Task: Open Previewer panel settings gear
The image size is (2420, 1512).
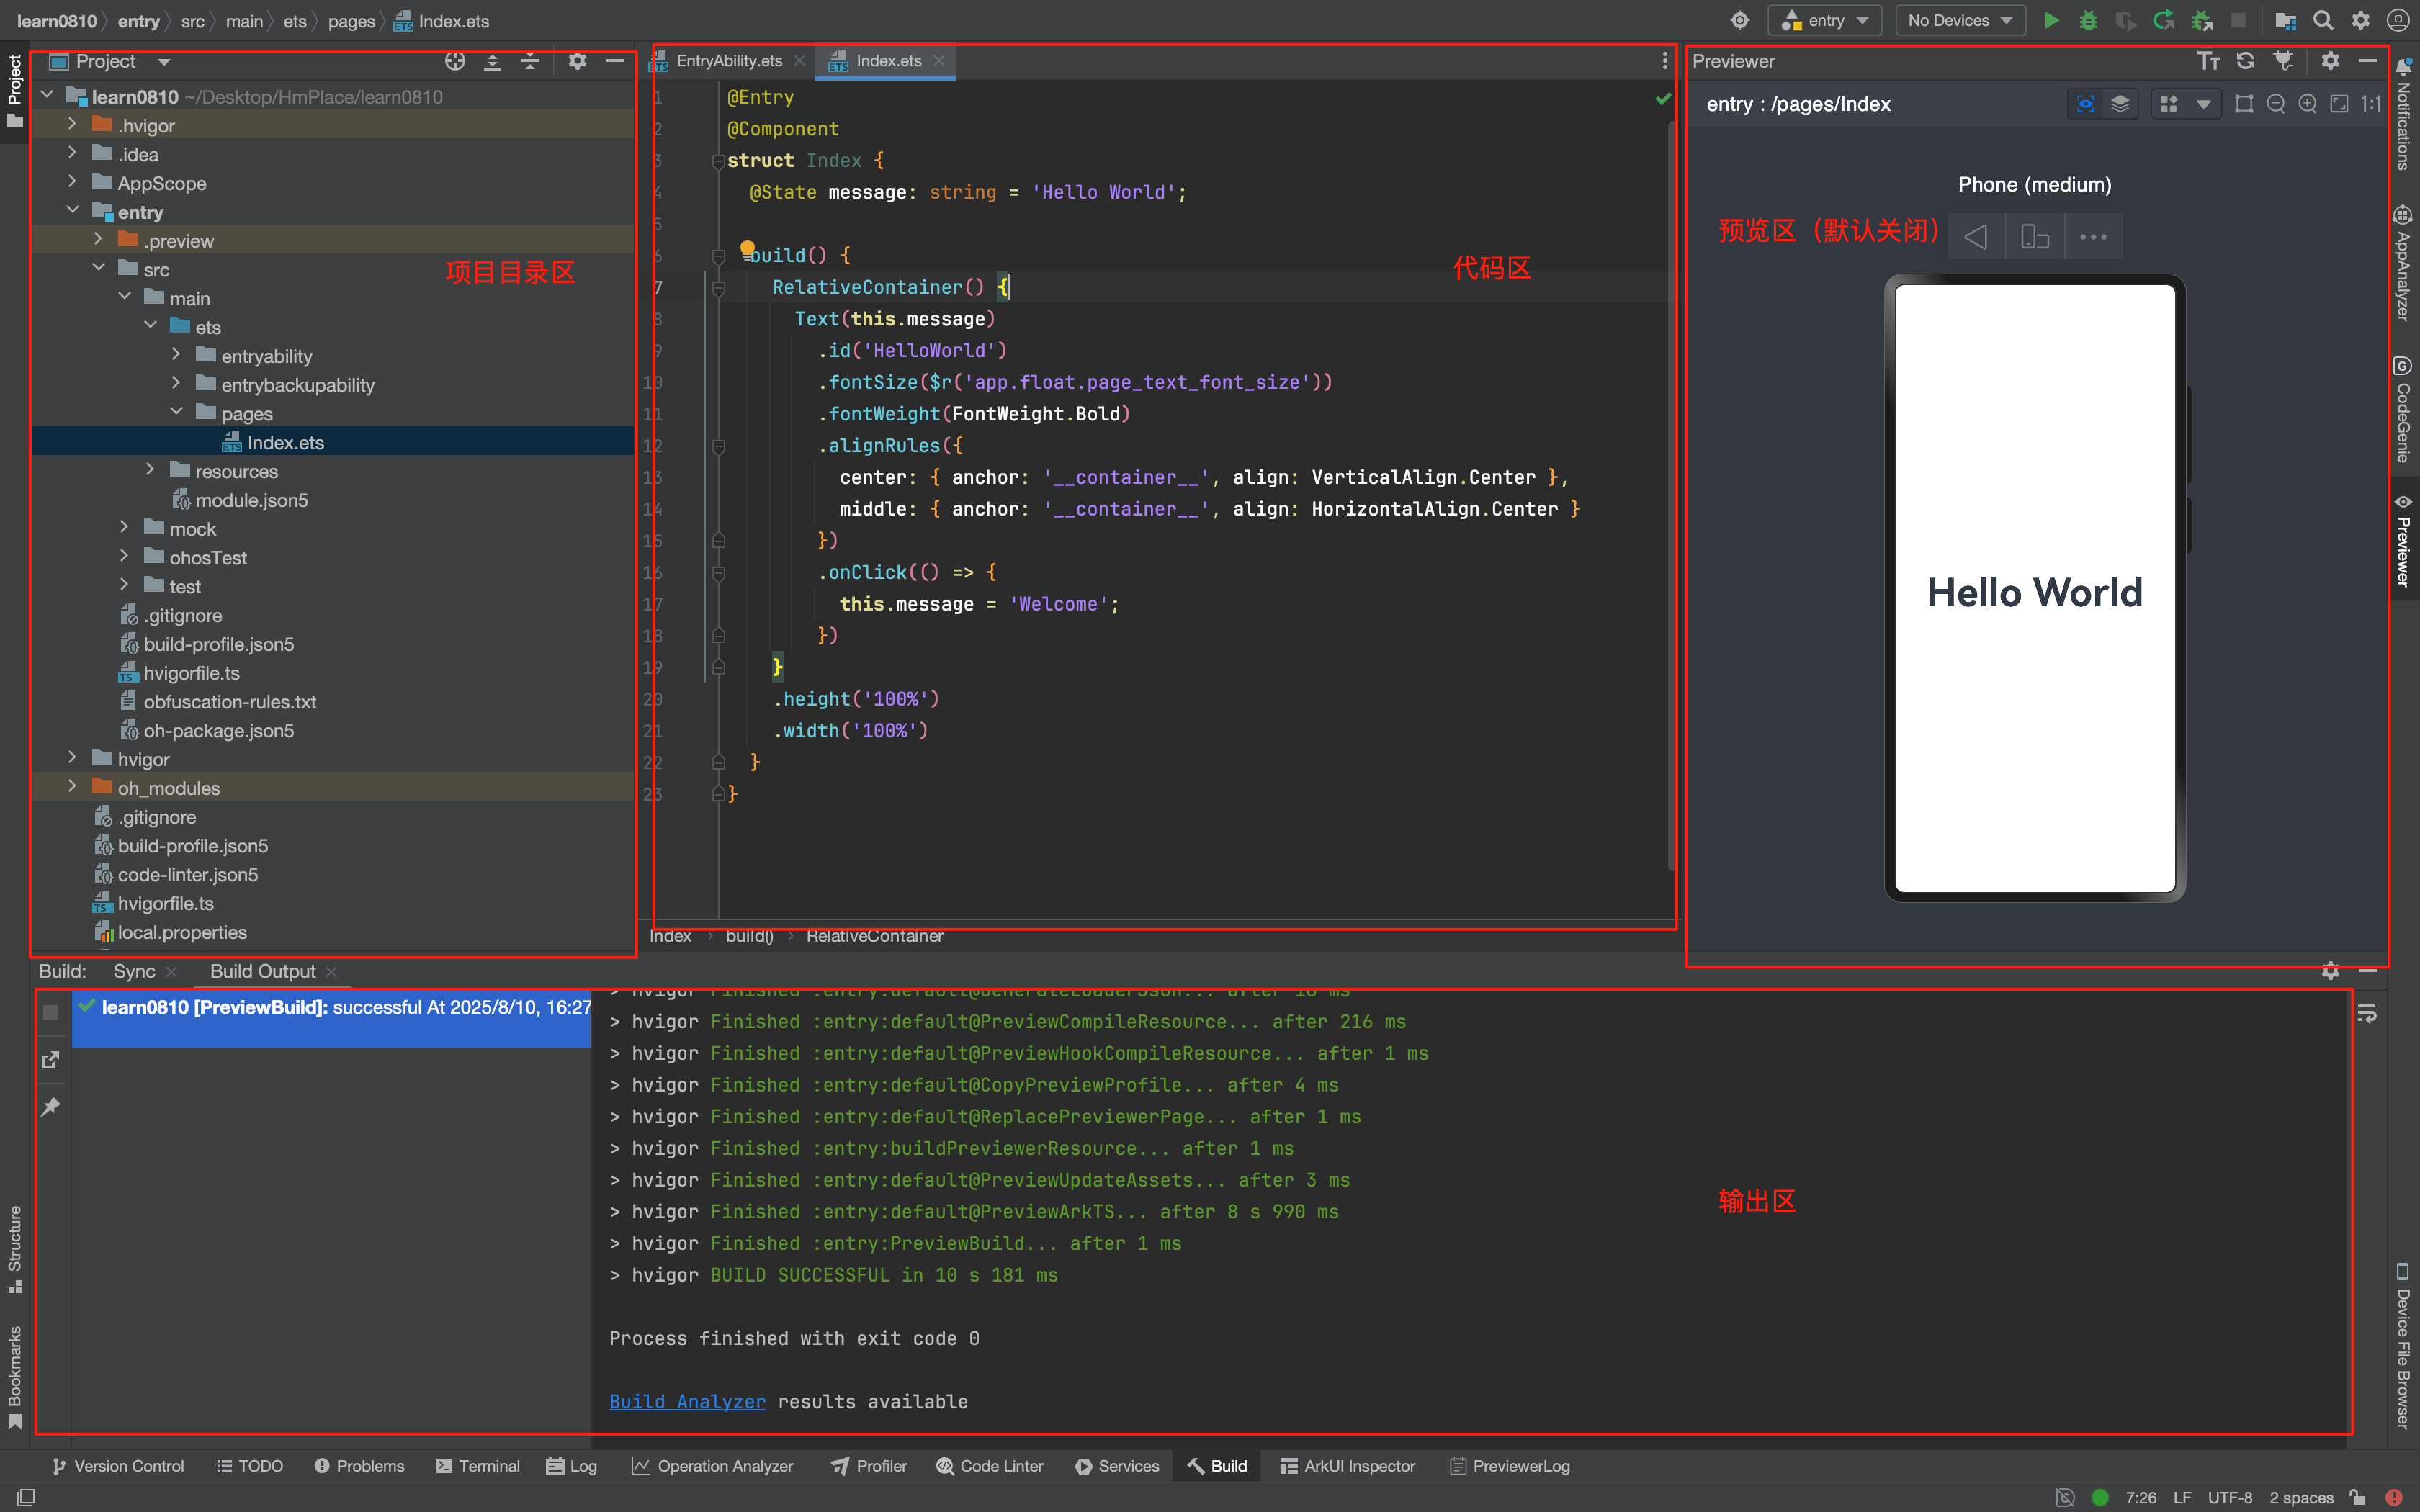Action: click(x=2331, y=61)
